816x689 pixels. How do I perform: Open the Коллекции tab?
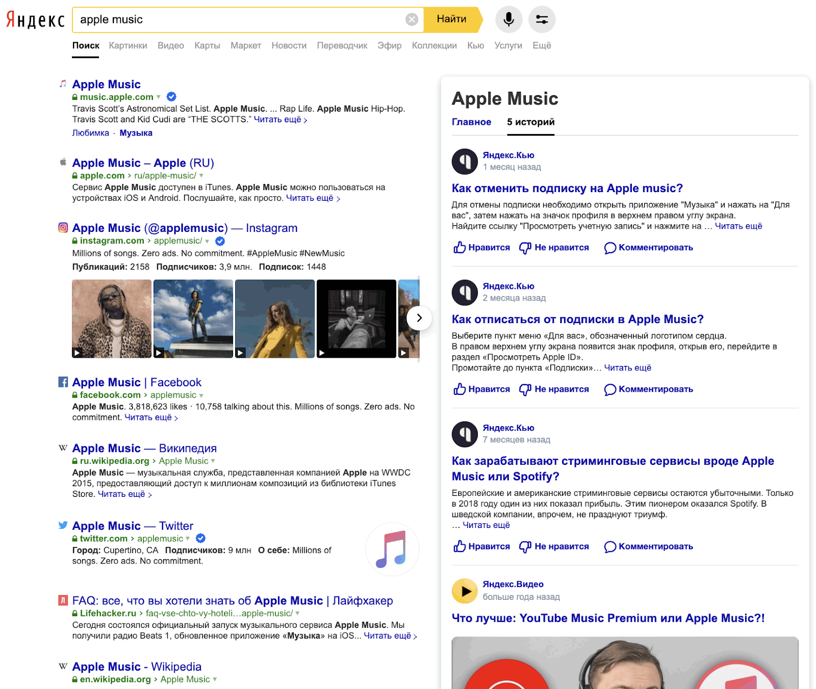(x=435, y=45)
